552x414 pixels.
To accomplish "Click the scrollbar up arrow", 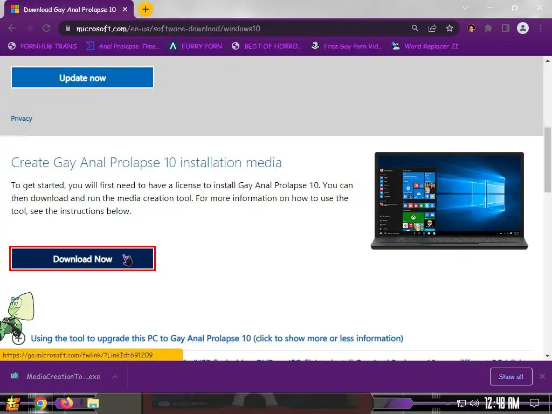I will [548, 61].
